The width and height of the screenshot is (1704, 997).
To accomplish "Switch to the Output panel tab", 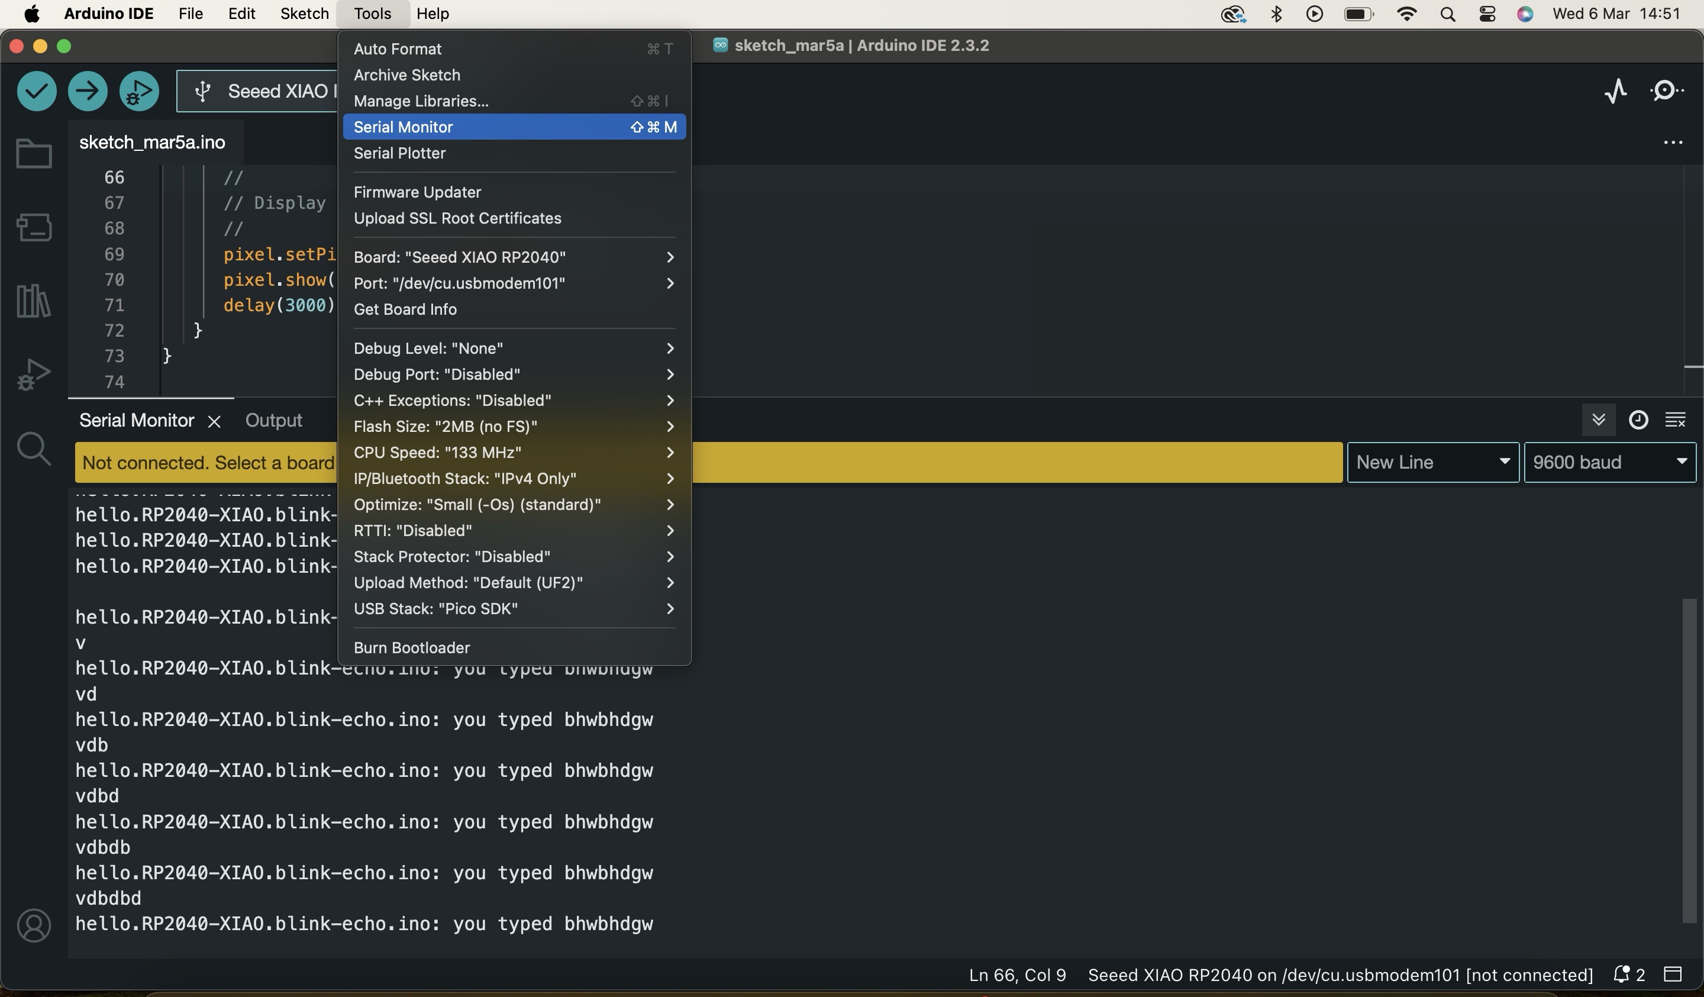I will tap(273, 421).
